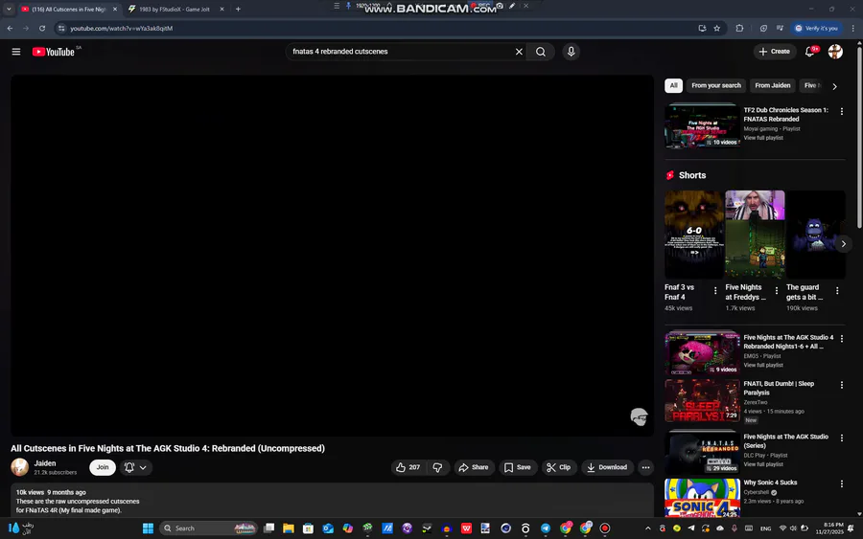Image resolution: width=863 pixels, height=539 pixels.
Task: Open the TF2 Dub Chronicles playlist thumbnail
Action: tap(702, 125)
